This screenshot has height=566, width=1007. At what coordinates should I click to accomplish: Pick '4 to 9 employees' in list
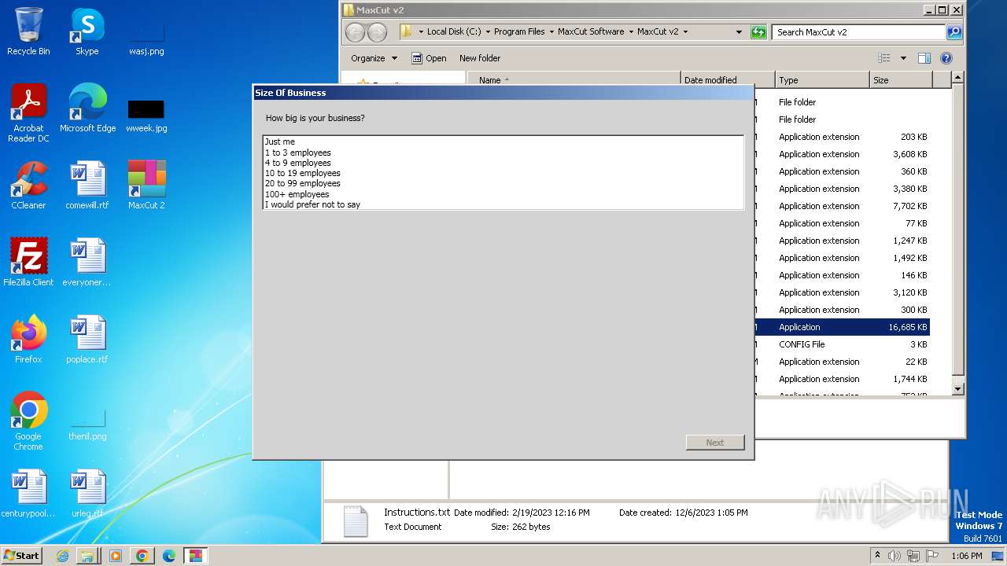click(503, 163)
